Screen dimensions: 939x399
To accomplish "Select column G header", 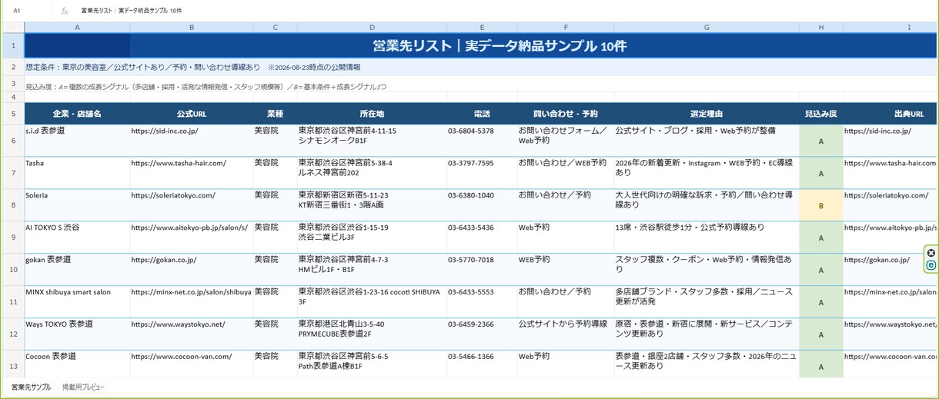I will pos(707,28).
